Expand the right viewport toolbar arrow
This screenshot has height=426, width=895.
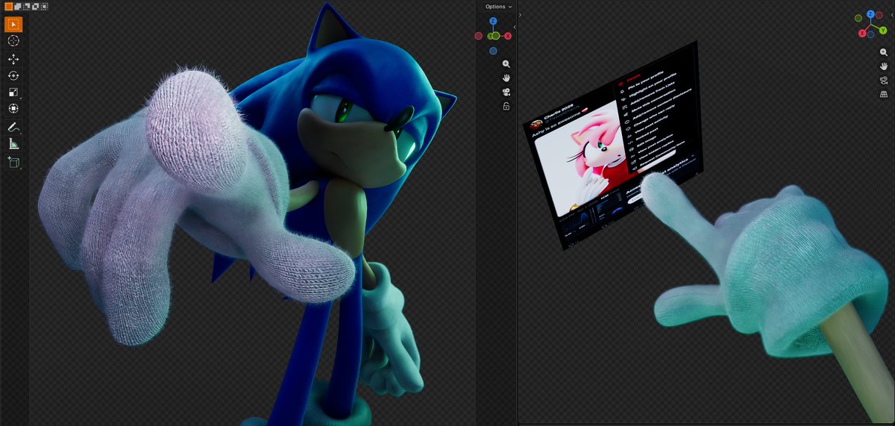(x=520, y=14)
